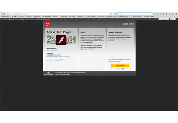Click the yellow Install now button

(x=120, y=66)
